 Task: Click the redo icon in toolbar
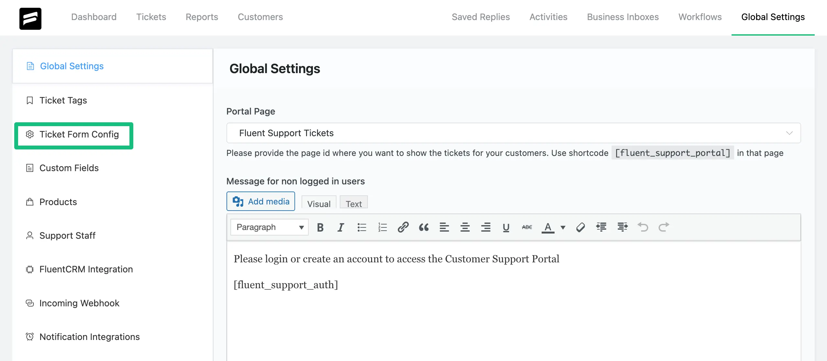click(x=664, y=227)
